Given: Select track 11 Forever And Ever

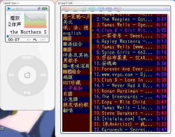Looking at the screenshot, I should coord(130,69).
